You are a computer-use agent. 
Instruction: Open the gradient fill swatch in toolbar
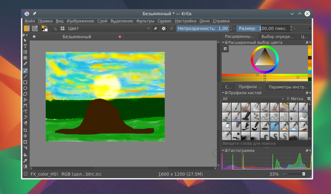27,29
